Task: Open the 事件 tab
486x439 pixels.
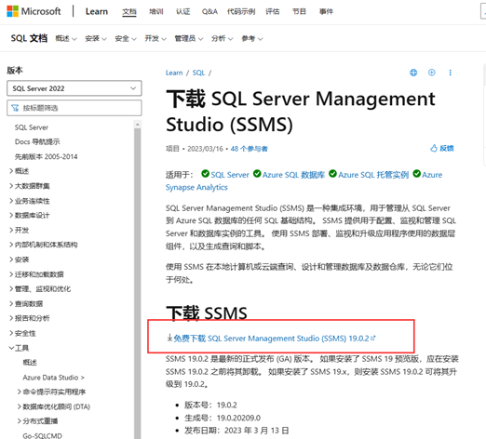Action: 326,11
